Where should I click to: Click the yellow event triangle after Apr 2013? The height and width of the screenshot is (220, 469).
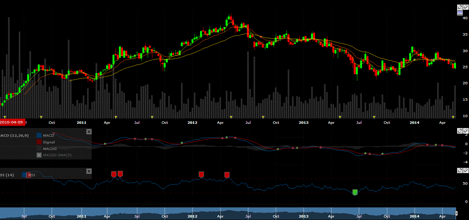click(340, 117)
